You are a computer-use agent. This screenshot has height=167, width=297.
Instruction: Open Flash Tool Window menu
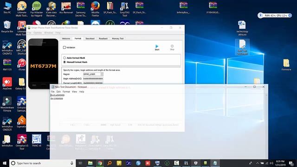tap(48, 32)
